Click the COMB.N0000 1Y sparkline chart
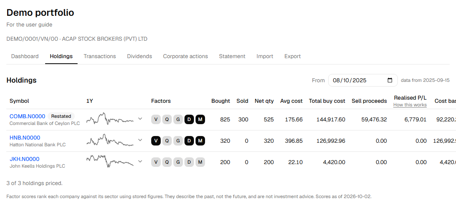This screenshot has width=456, height=206. (110, 119)
